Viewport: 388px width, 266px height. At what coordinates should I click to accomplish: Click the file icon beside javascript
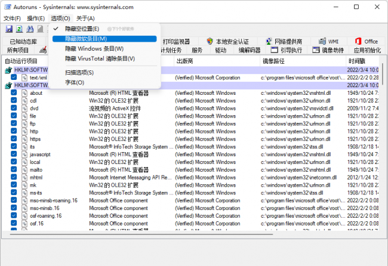[x=24, y=154]
